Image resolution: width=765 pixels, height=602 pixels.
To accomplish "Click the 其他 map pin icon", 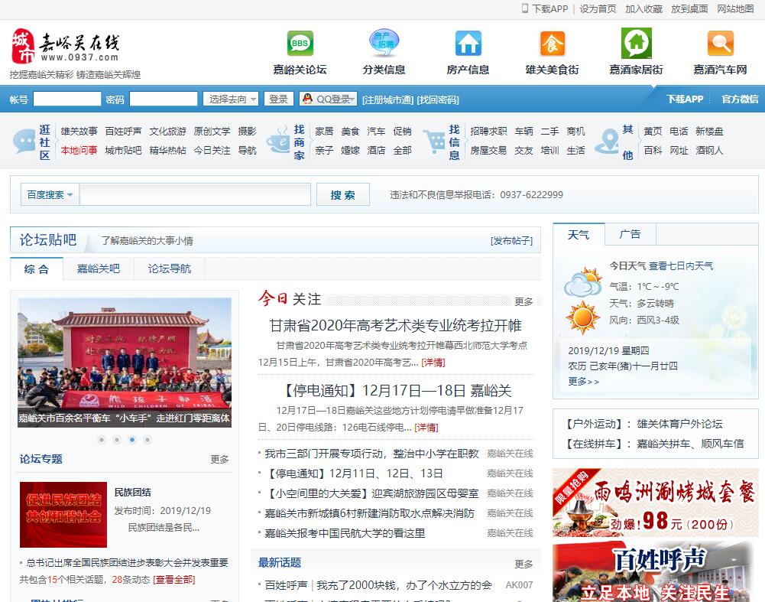I will pyautogui.click(x=607, y=141).
